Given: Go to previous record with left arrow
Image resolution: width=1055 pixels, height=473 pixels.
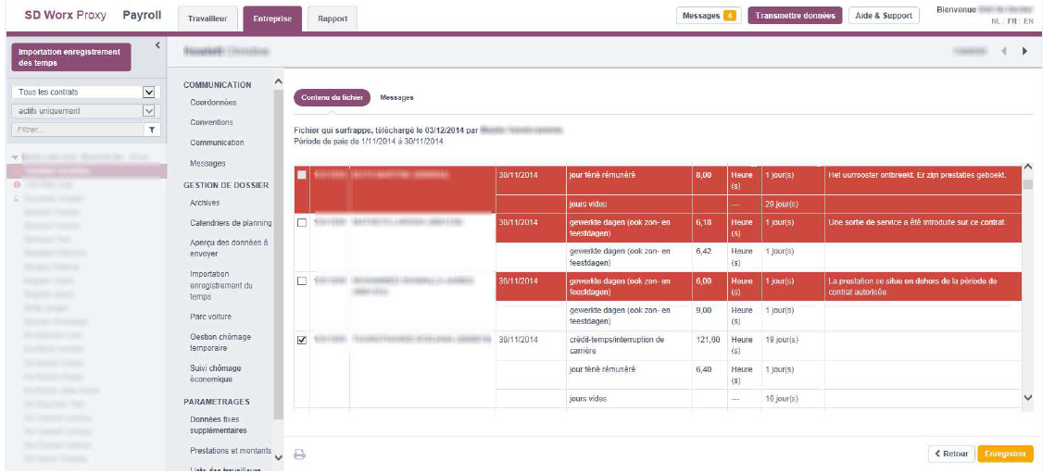Looking at the screenshot, I should point(1004,51).
